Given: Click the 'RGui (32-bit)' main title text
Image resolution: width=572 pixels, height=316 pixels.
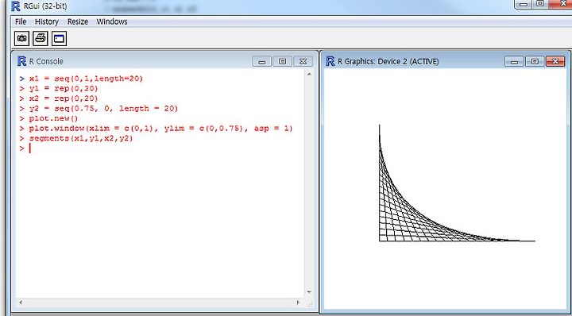Looking at the screenshot, I should (x=45, y=6).
